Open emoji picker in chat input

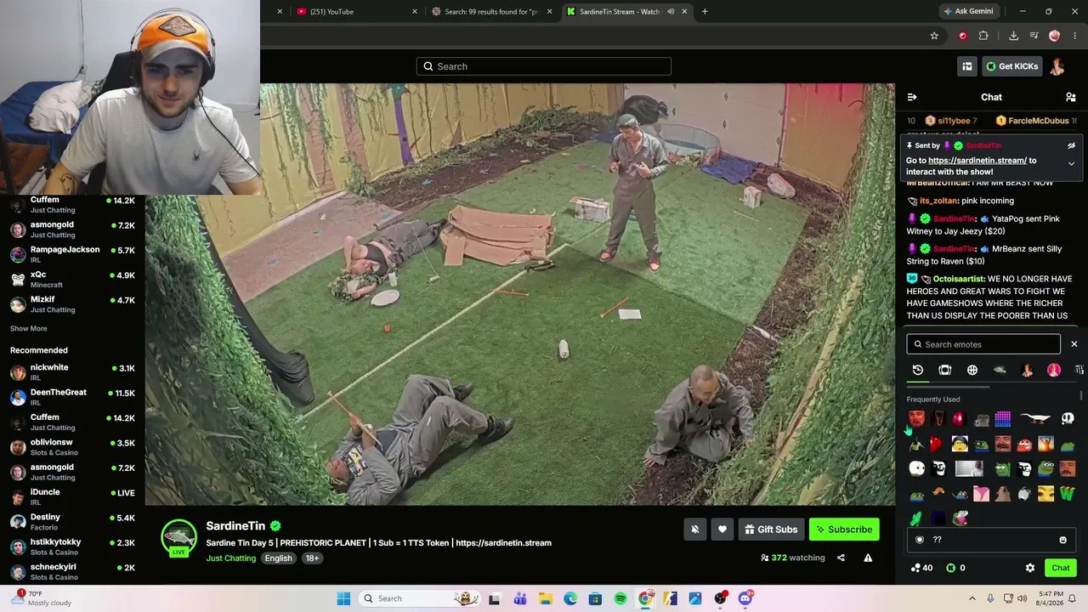coord(1062,540)
